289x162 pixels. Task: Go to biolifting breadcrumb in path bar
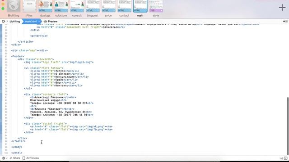pos(15,22)
